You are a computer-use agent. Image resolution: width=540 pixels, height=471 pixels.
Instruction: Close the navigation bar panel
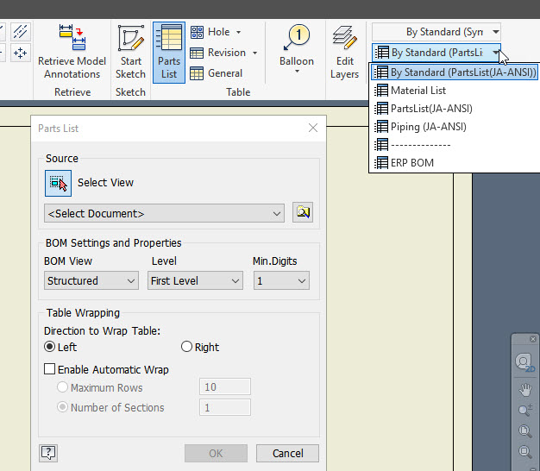533,339
